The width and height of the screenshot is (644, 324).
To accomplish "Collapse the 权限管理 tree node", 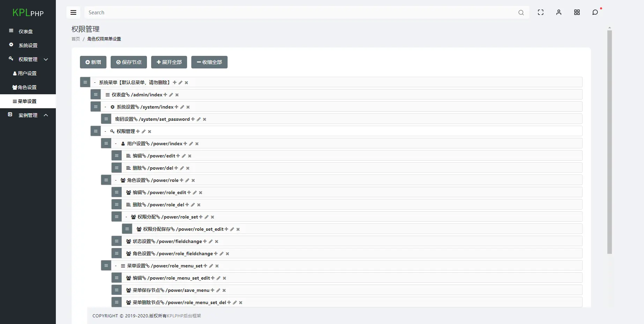I will [105, 131].
